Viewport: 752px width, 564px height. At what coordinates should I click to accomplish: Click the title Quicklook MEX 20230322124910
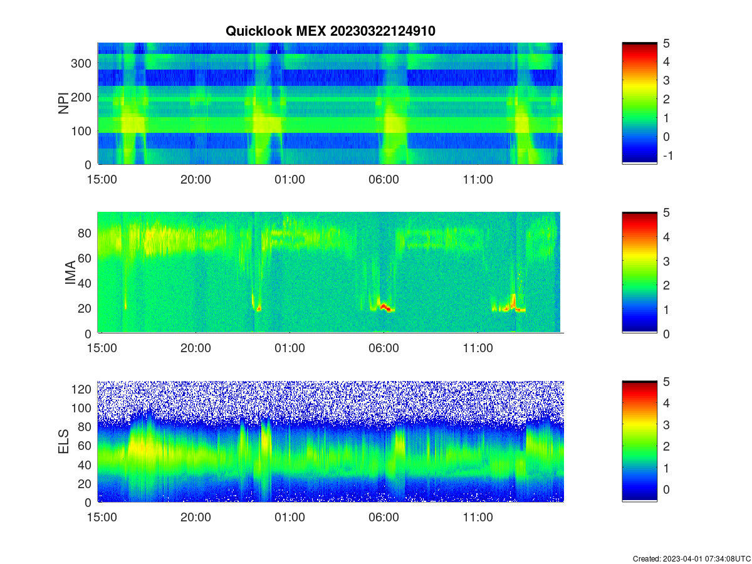click(330, 30)
